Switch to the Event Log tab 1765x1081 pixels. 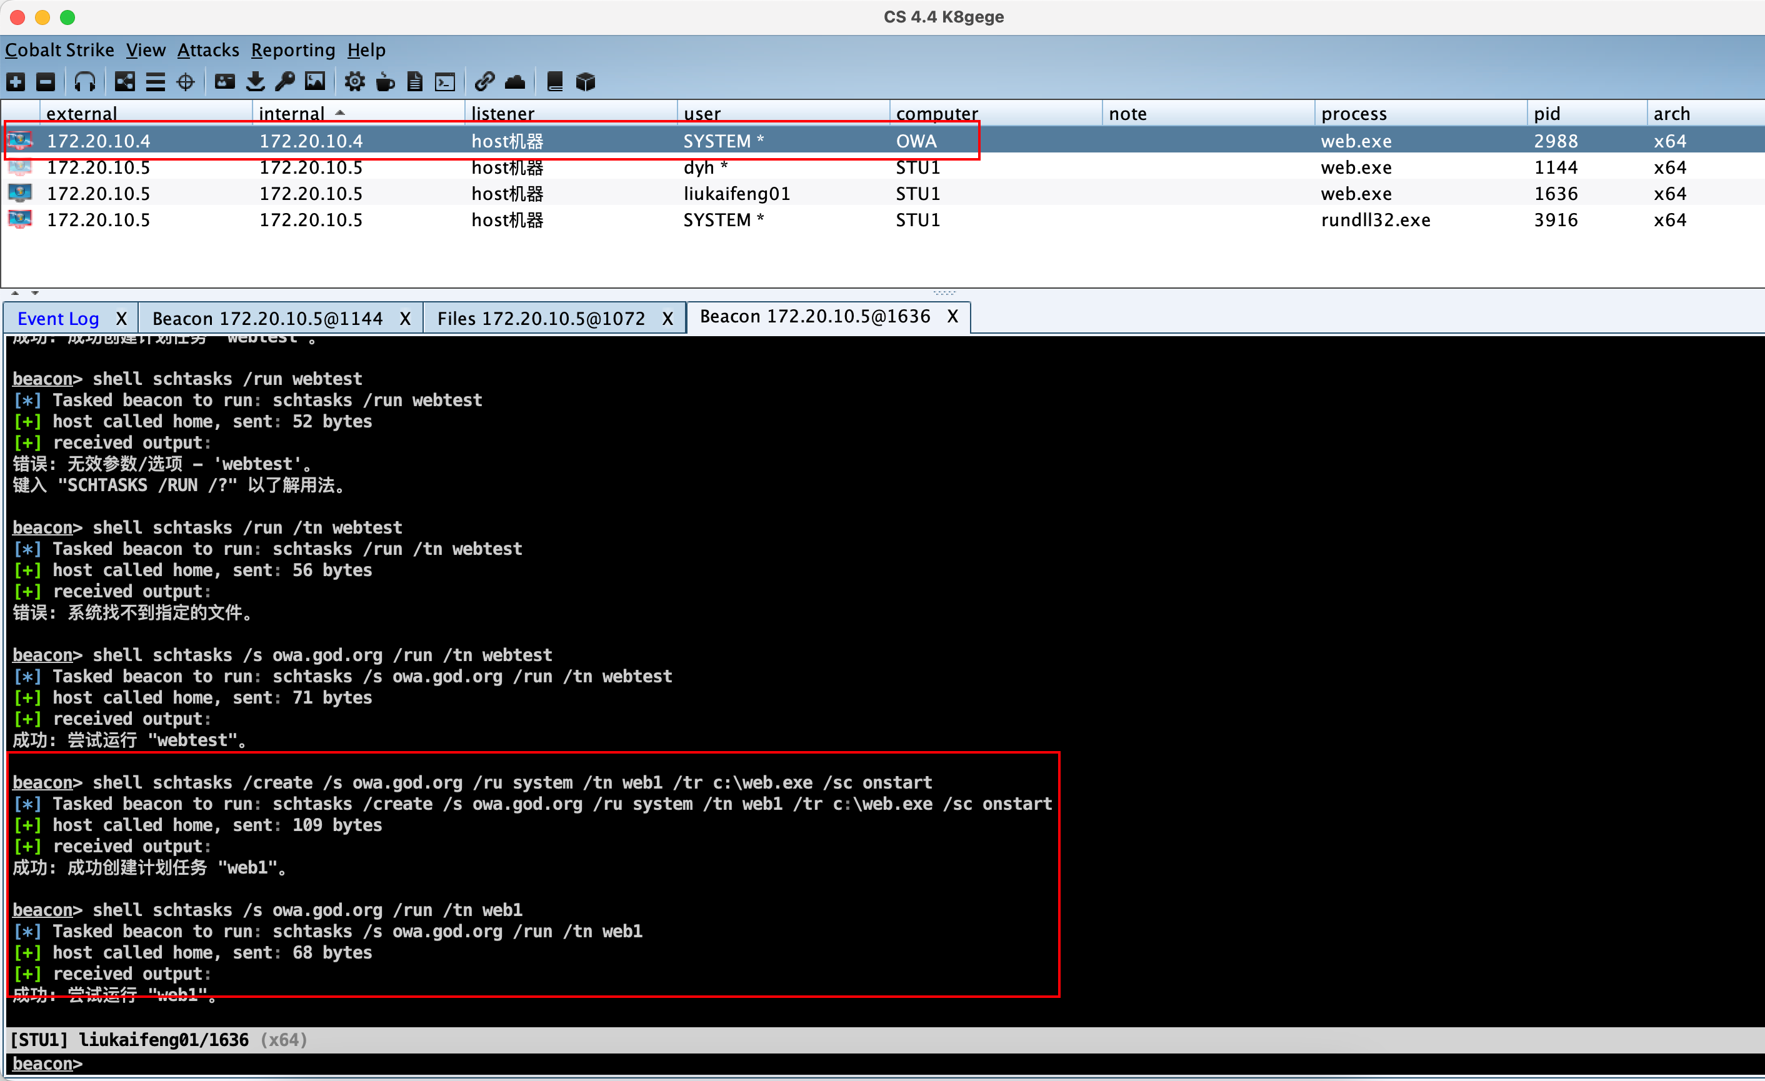58,319
